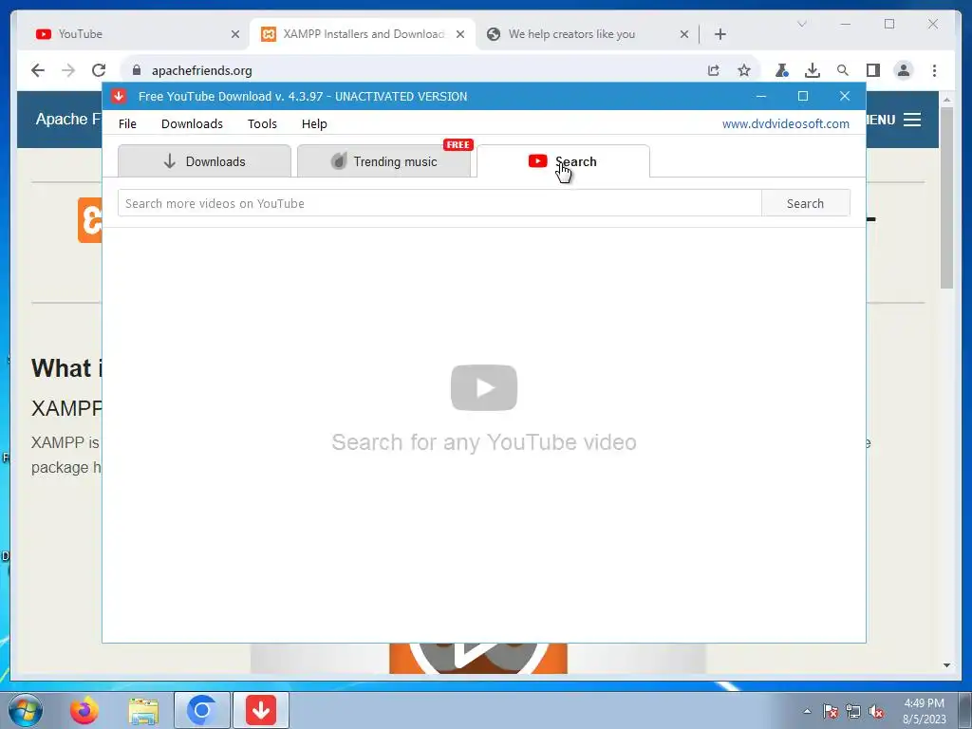Open Chrome three-dot menu
The height and width of the screenshot is (729, 972).
pos(934,70)
